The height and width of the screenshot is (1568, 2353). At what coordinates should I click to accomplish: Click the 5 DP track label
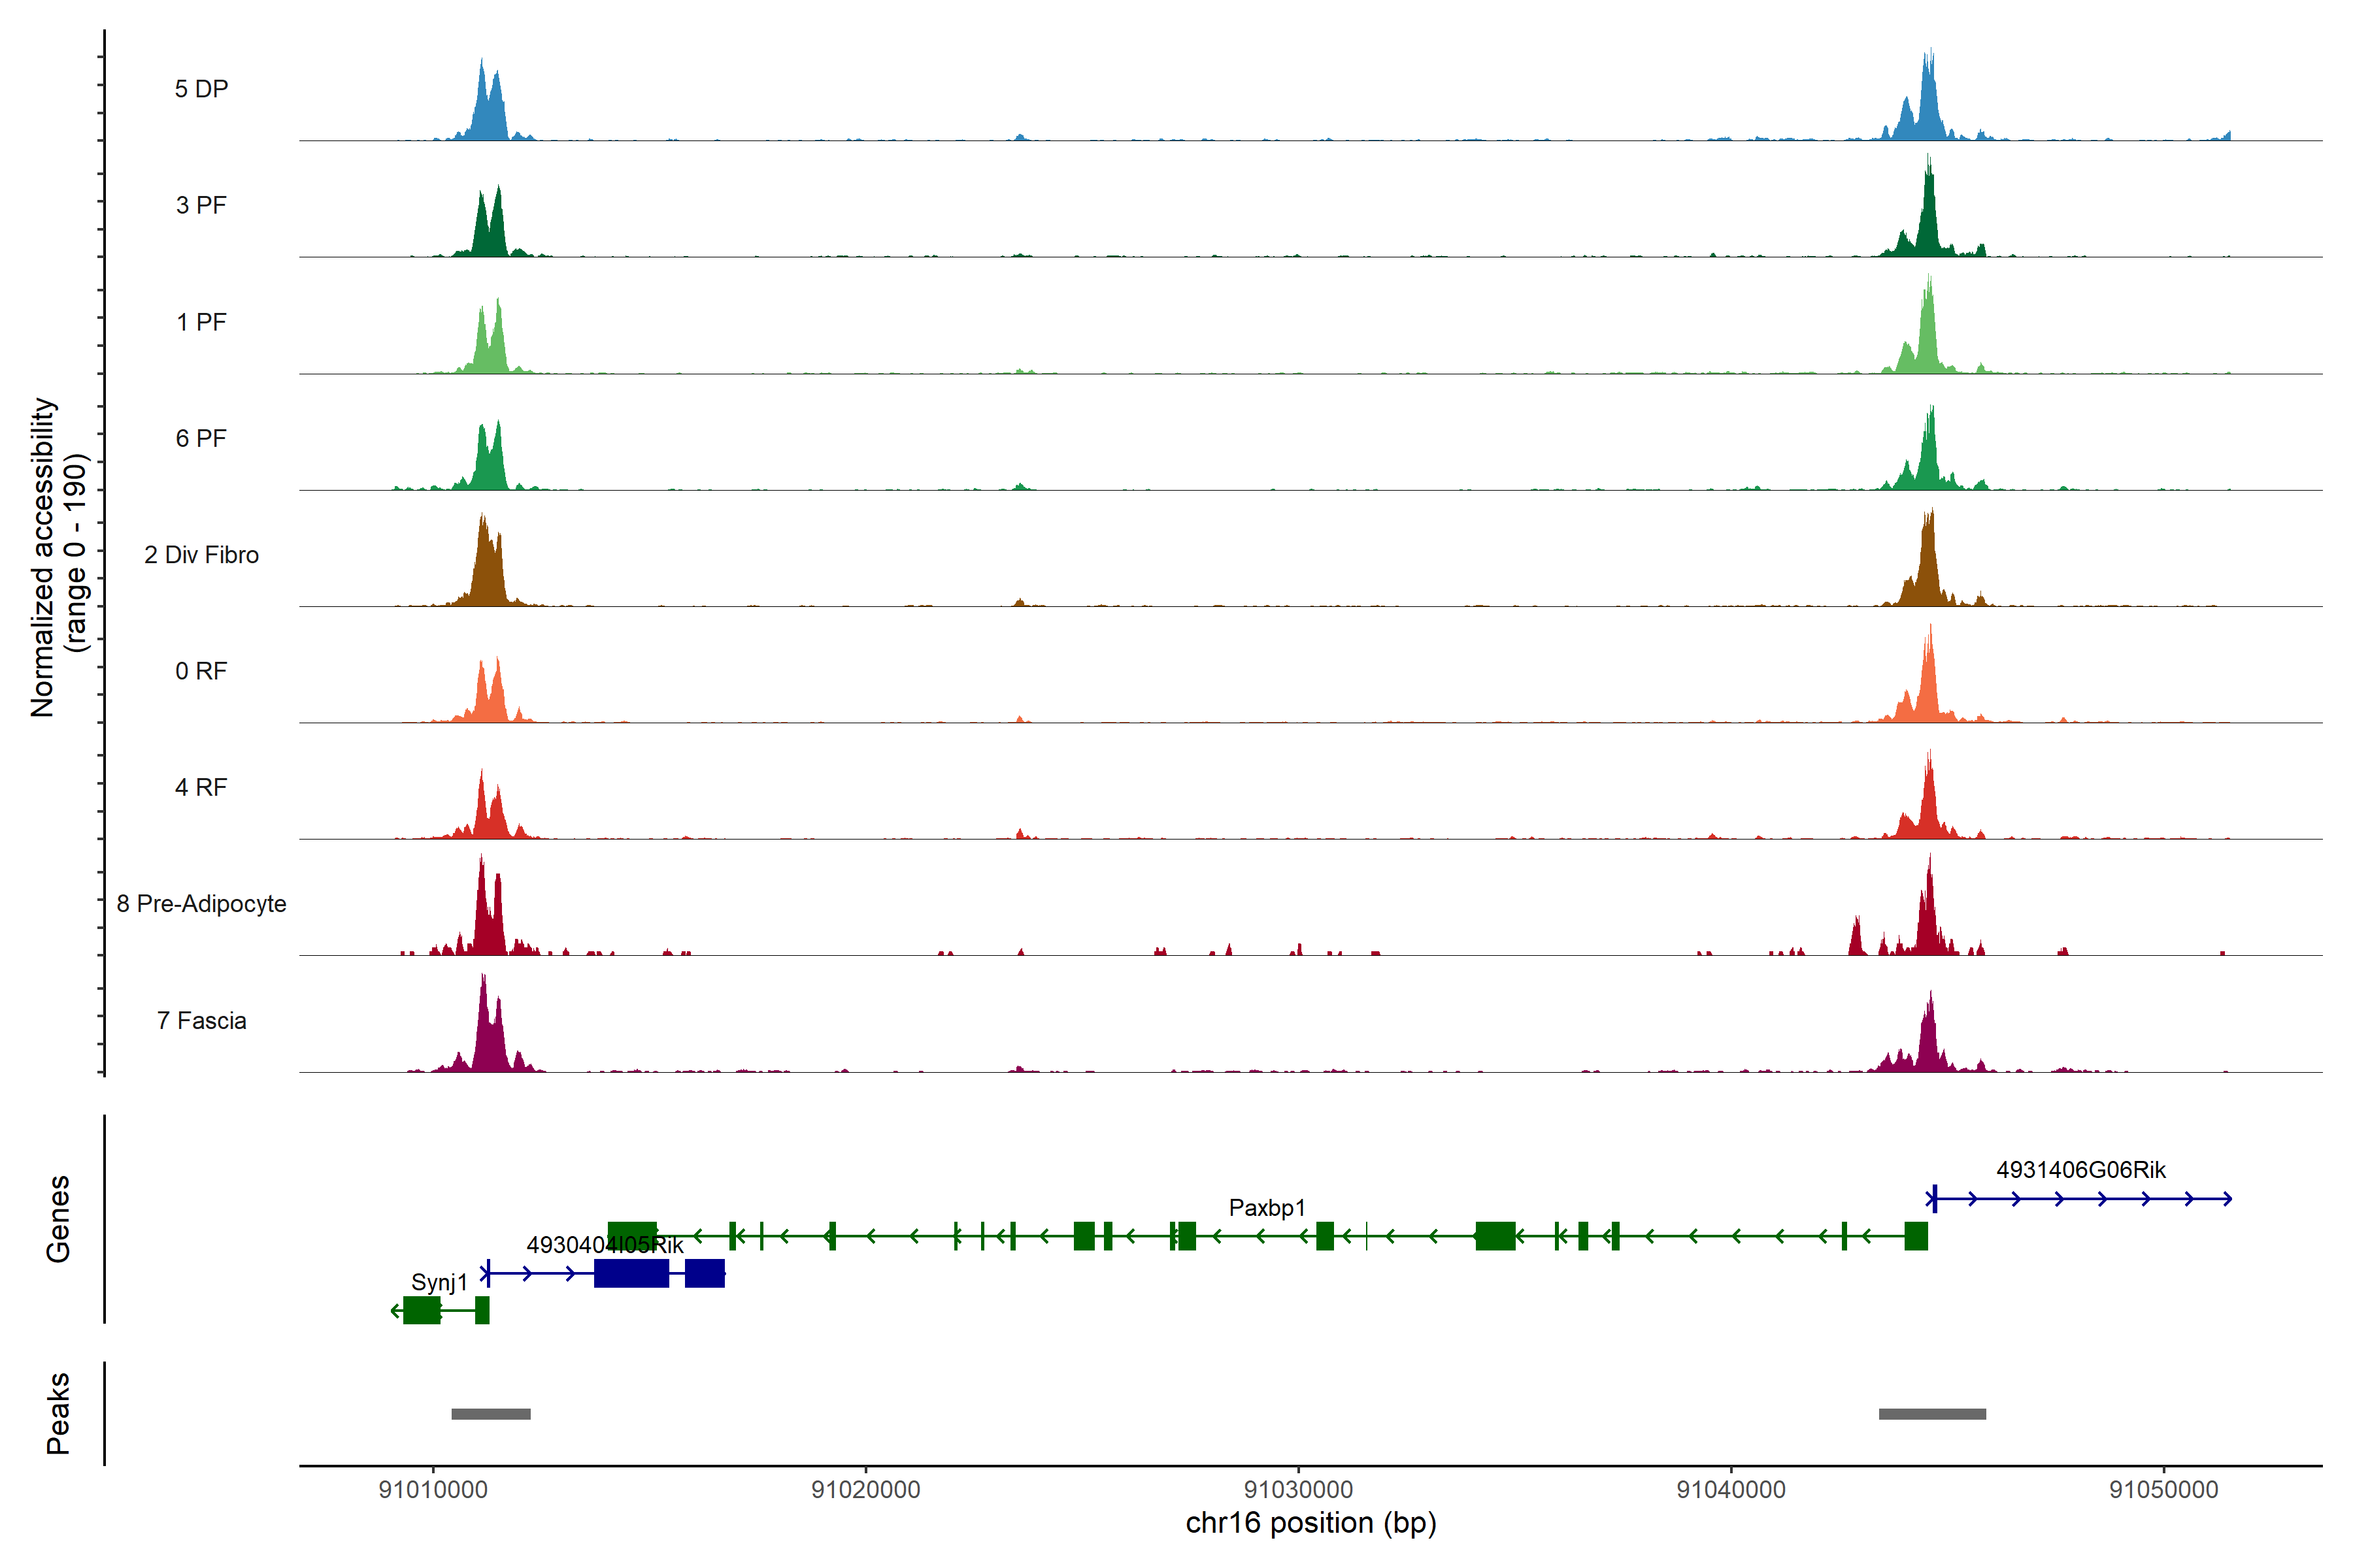coord(201,89)
